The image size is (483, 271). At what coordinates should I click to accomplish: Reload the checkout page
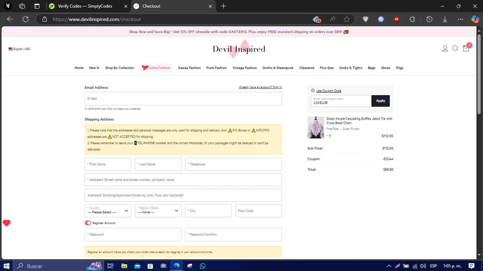26,19
